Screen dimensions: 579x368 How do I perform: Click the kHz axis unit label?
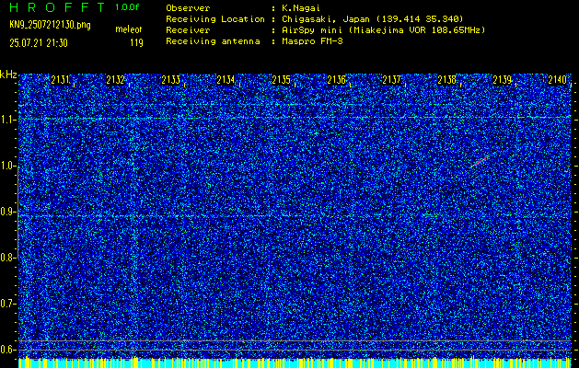(8, 75)
